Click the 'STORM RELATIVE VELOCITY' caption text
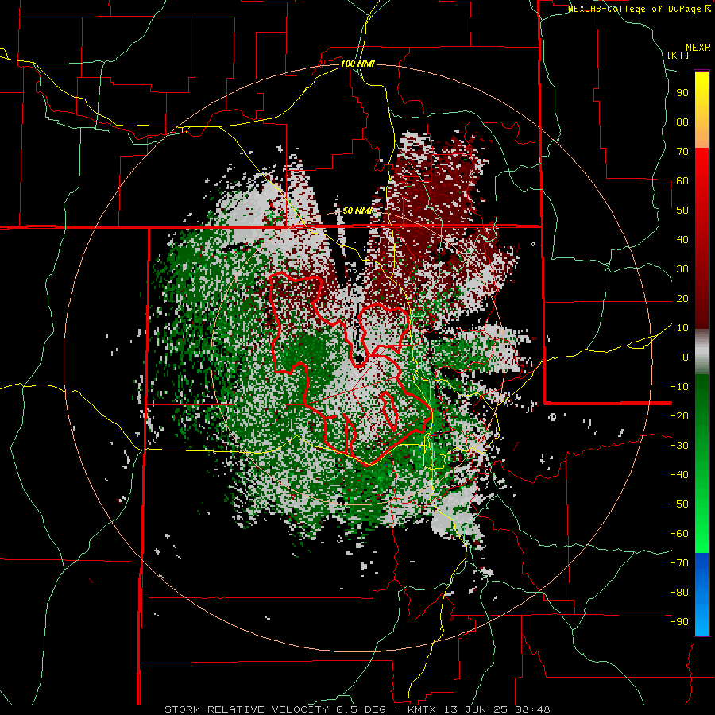Image resolution: width=715 pixels, height=715 pixels. (246, 709)
